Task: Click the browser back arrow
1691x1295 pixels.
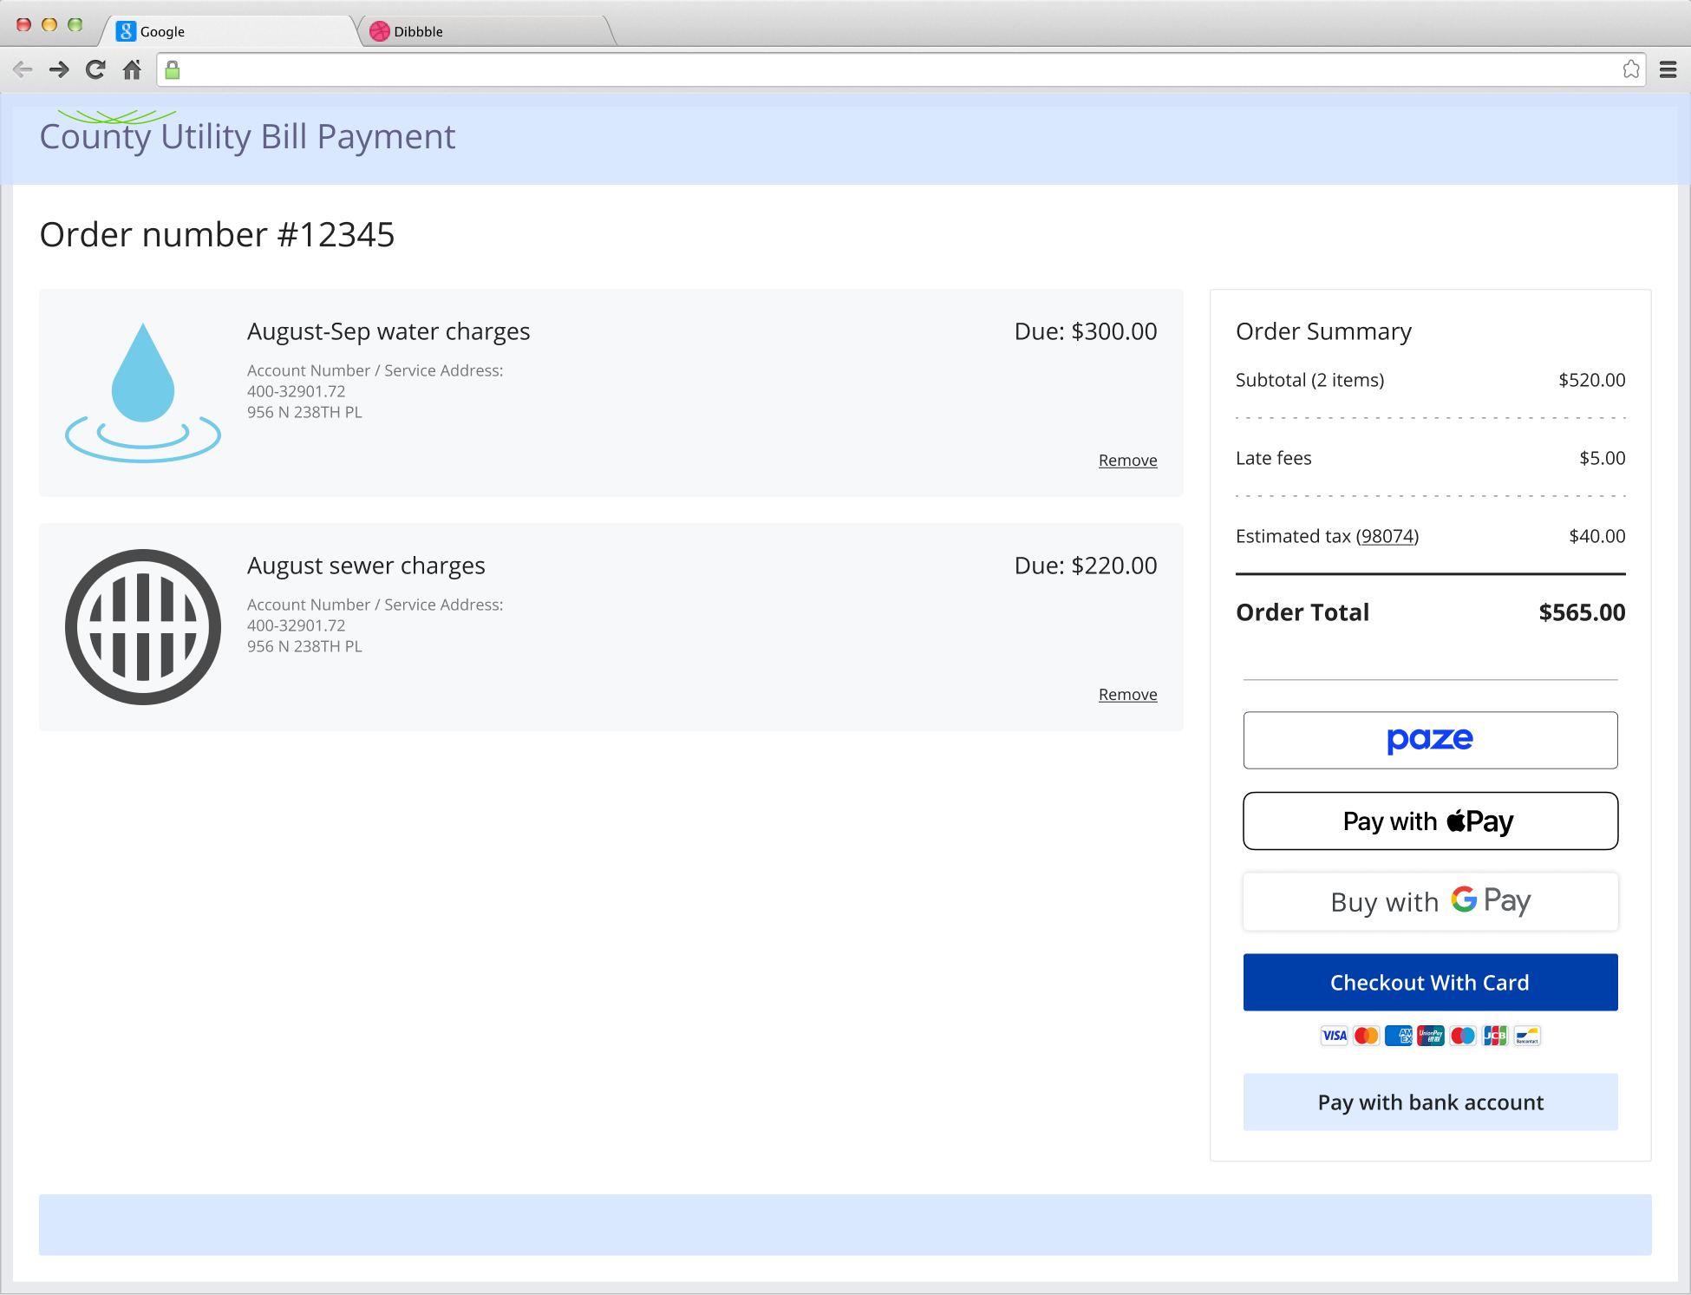Action: click(x=23, y=69)
